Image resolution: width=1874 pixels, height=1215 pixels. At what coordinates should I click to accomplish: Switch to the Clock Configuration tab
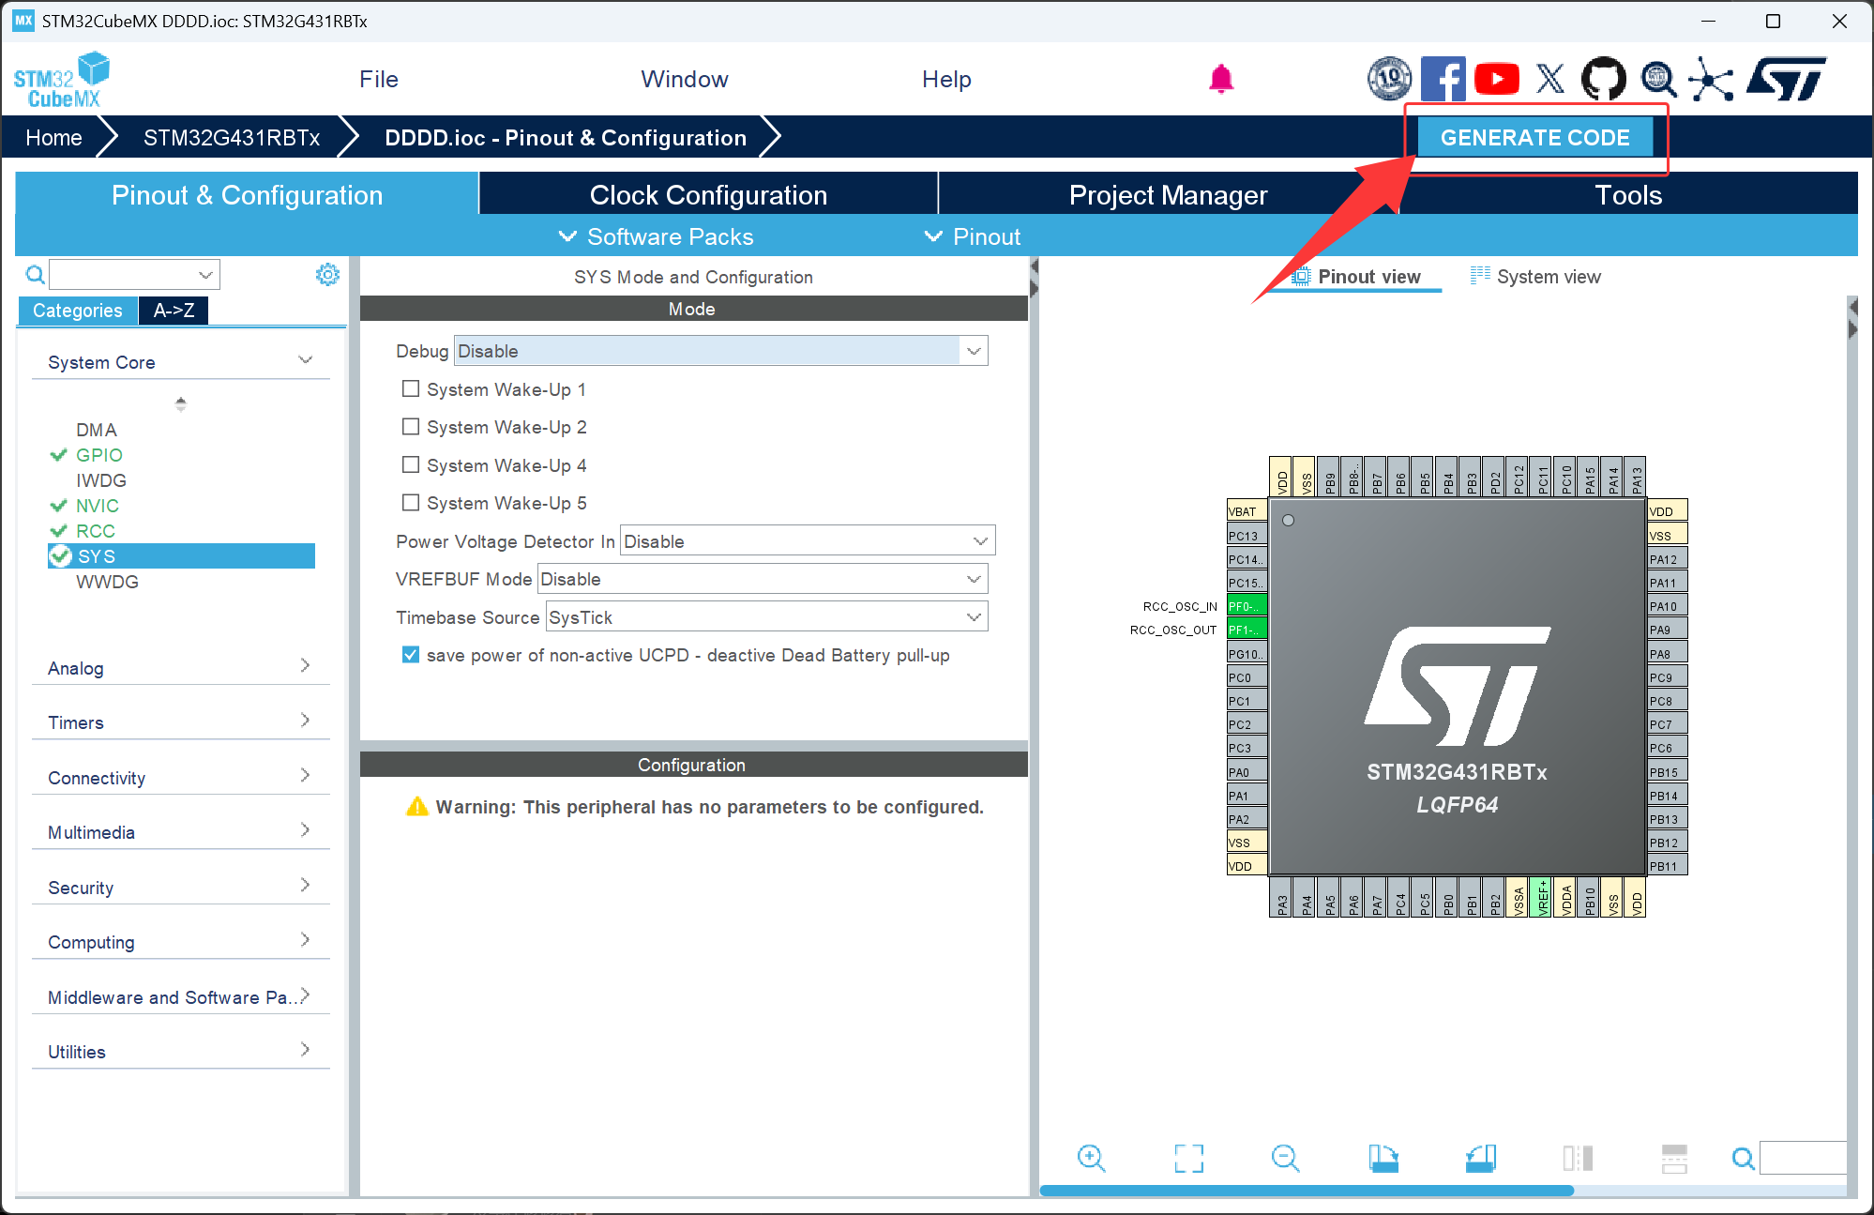[x=708, y=195]
